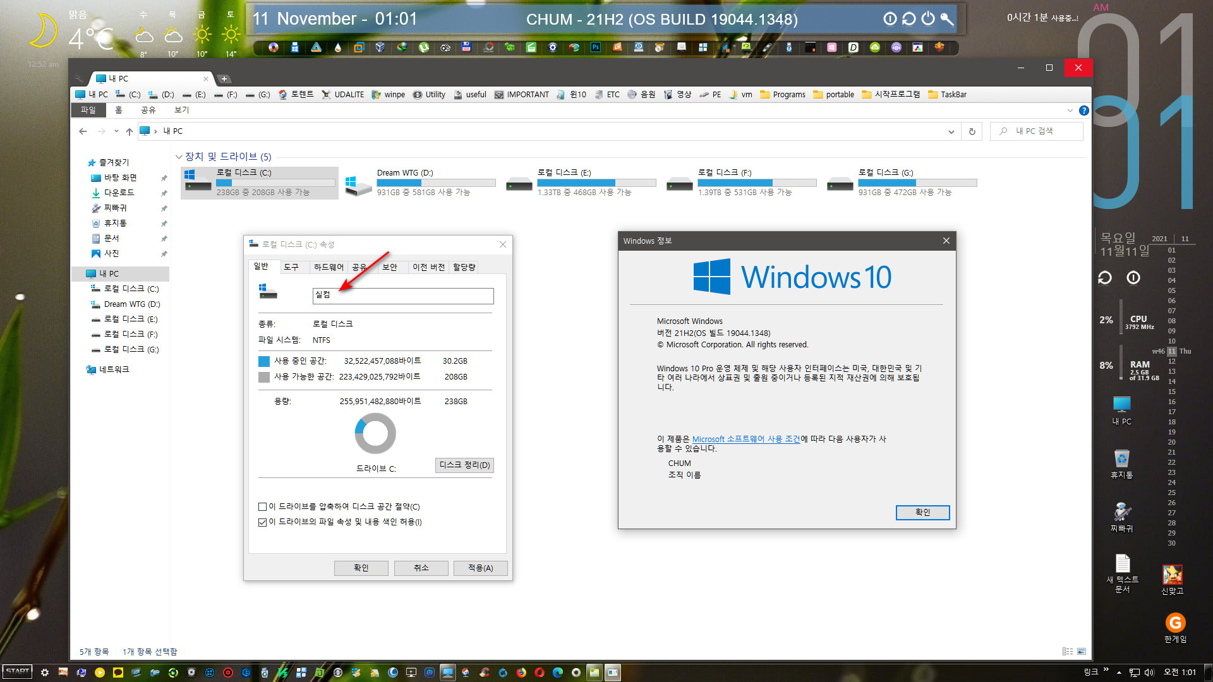Click the restart icon in top bar
This screenshot has height=682, width=1213.
pyautogui.click(x=908, y=19)
